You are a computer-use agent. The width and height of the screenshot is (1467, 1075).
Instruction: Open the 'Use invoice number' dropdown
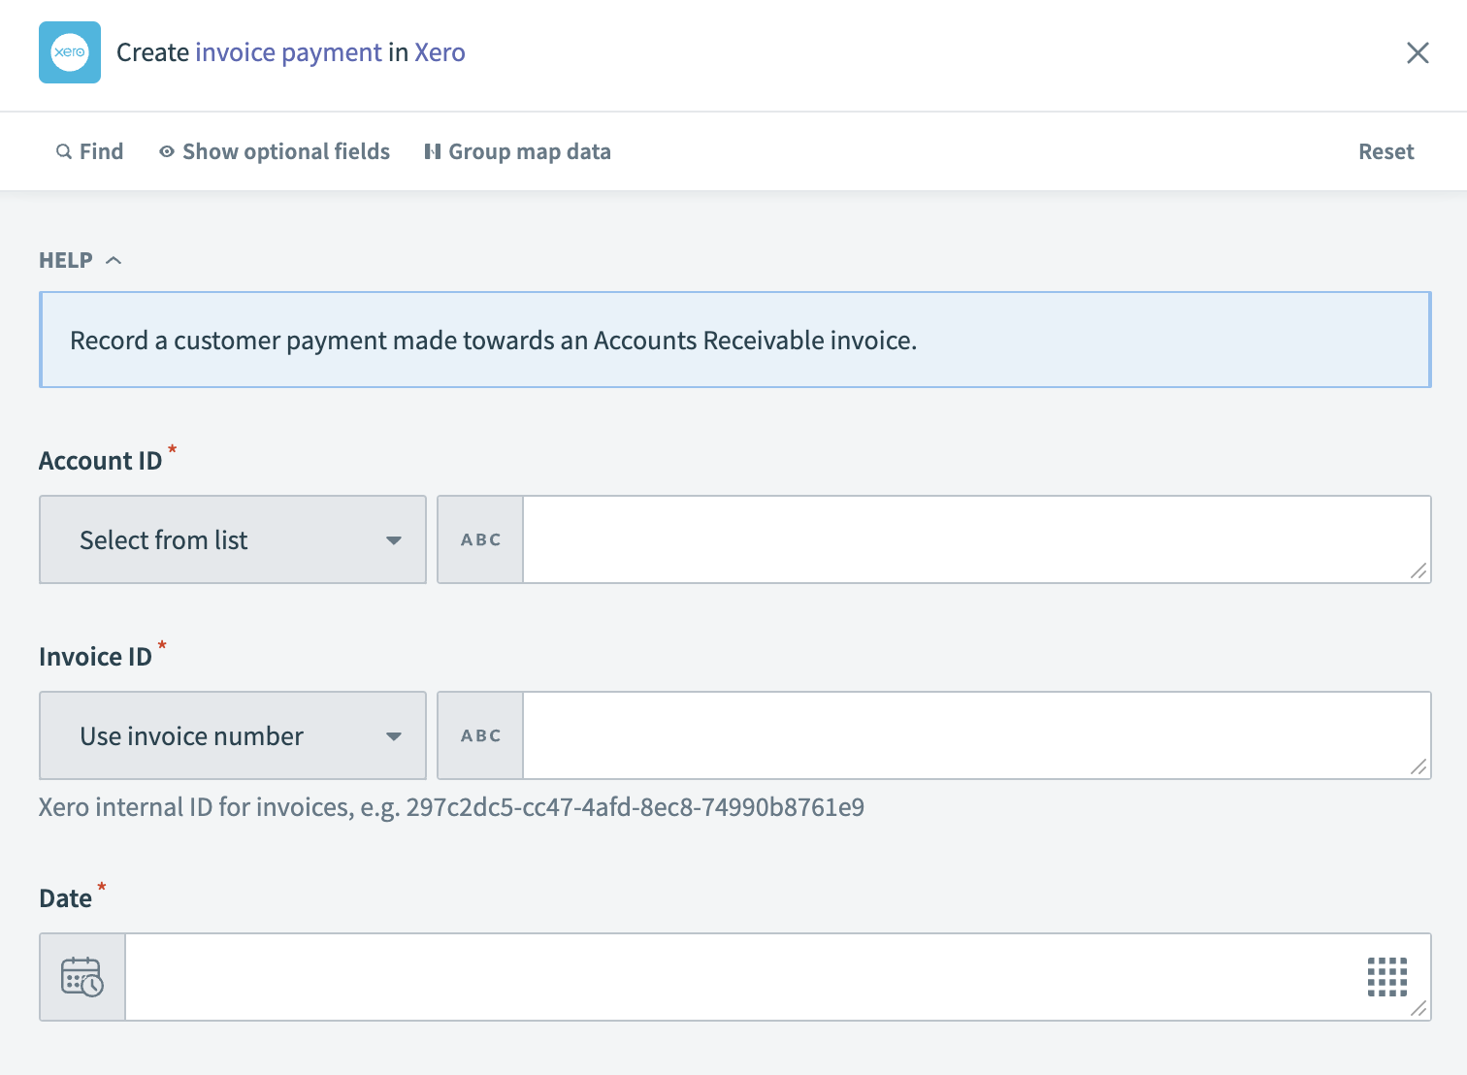point(232,735)
